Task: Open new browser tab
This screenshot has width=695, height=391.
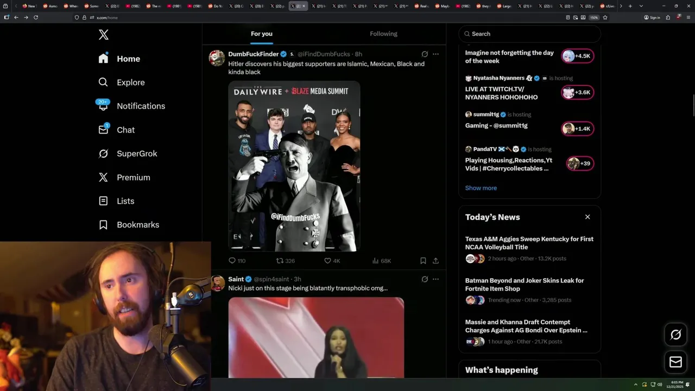Action: point(630,6)
